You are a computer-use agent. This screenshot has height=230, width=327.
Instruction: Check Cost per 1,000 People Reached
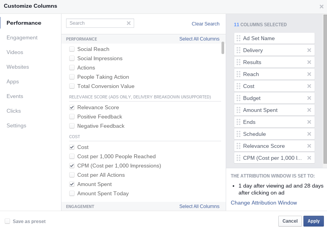pos(72,156)
